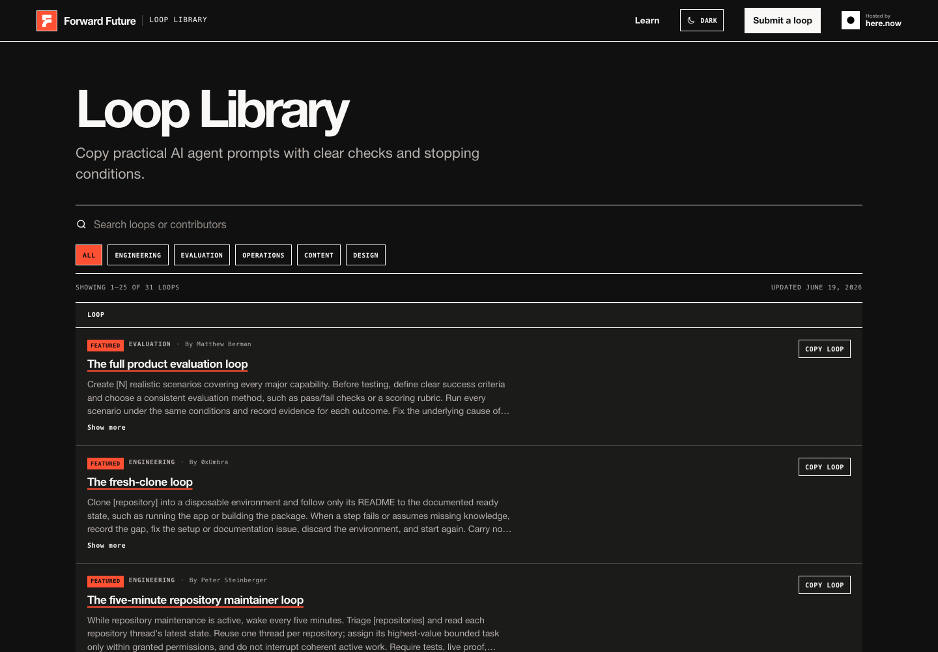Open The full product evaluation loop title
Viewport: 938px width, 652px height.
click(167, 364)
